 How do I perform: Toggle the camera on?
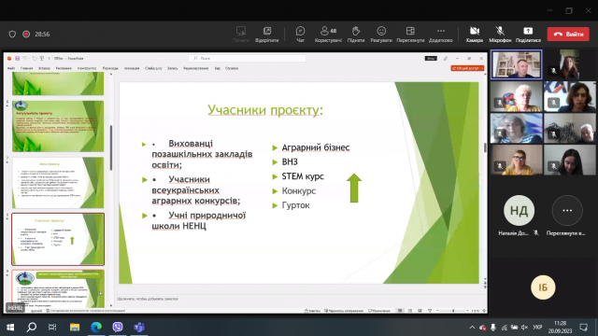(x=475, y=34)
